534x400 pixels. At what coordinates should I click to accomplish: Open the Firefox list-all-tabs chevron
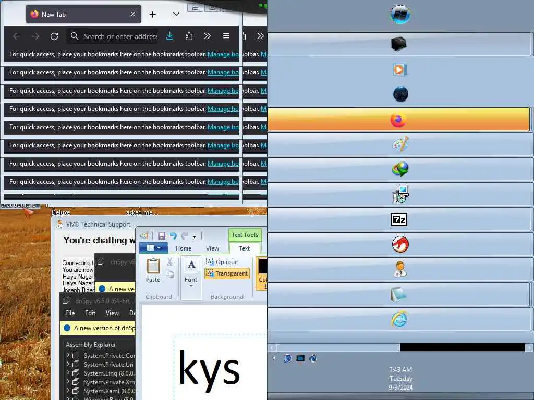click(176, 14)
